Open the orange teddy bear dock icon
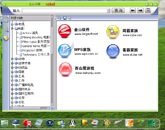The width and height of the screenshot is (165, 130). click(129, 123)
